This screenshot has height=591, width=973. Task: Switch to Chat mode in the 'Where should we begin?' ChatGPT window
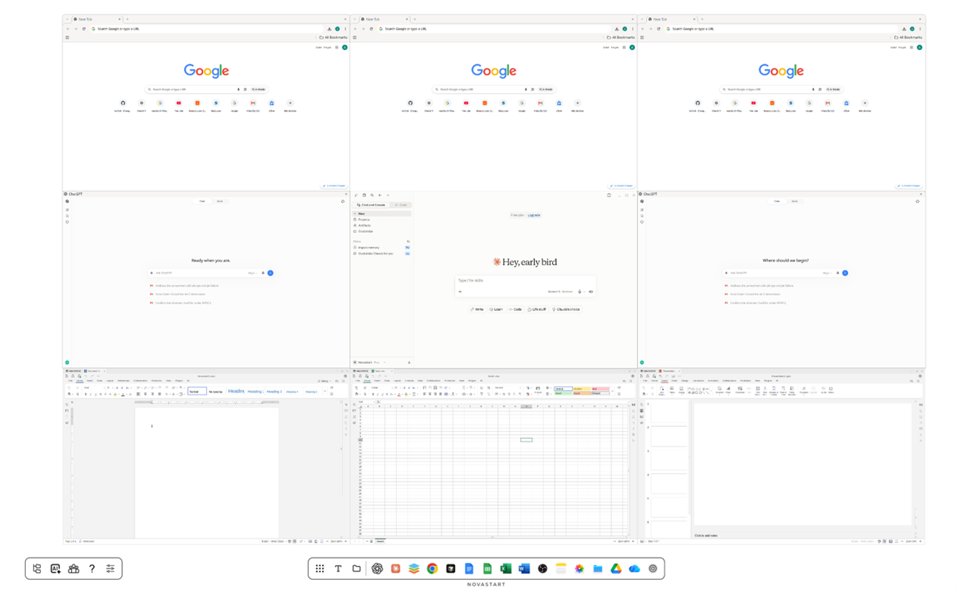click(x=777, y=201)
